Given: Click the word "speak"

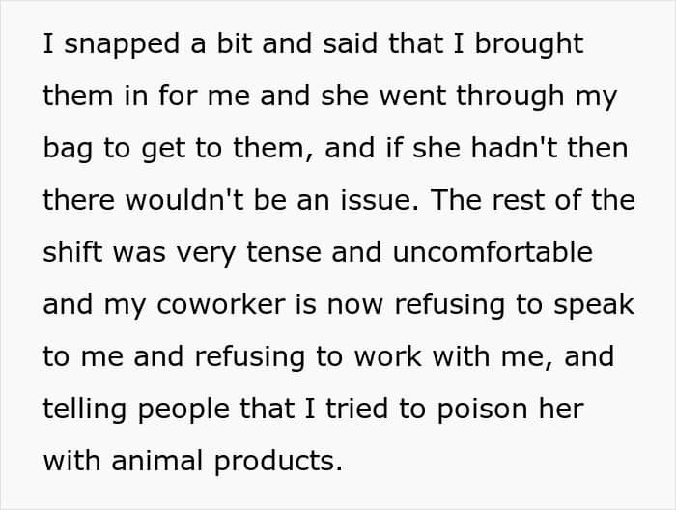Looking at the screenshot, I should point(594,305).
